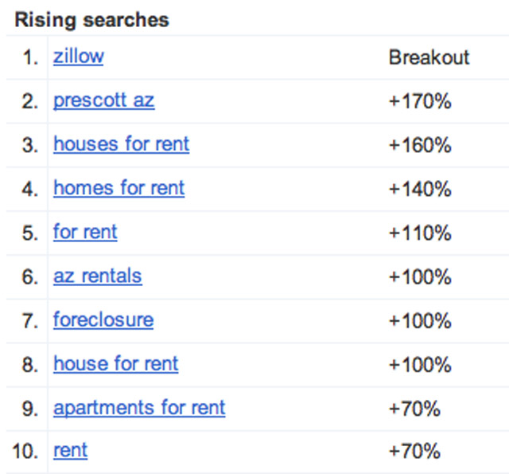Open the houses for rent link
Screen dimensions: 509x474
click(122, 144)
